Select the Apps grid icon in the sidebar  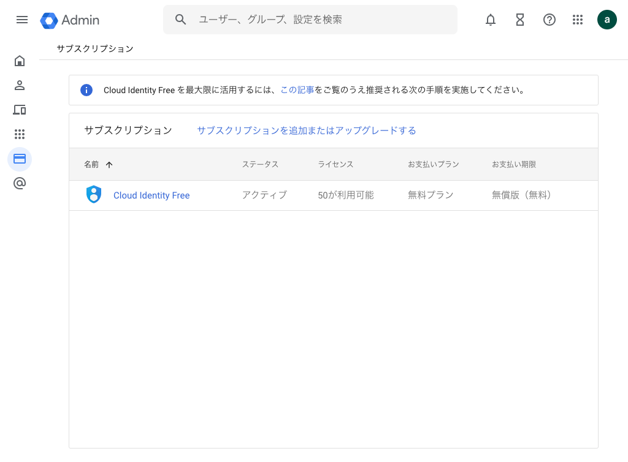20,134
